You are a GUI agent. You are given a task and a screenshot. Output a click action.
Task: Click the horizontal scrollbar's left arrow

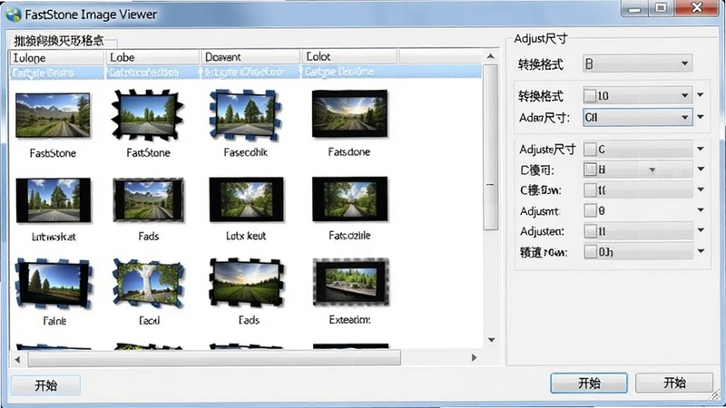pos(17,359)
